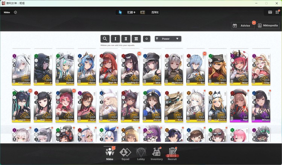Select the Mast card
This screenshot has height=165, width=282.
pos(239,69)
